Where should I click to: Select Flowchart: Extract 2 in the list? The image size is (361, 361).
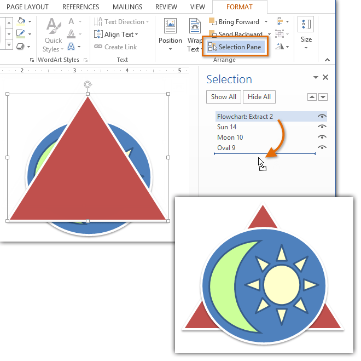pos(271,117)
